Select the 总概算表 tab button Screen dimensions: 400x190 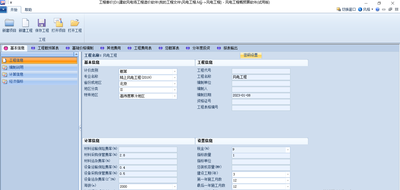169,48
